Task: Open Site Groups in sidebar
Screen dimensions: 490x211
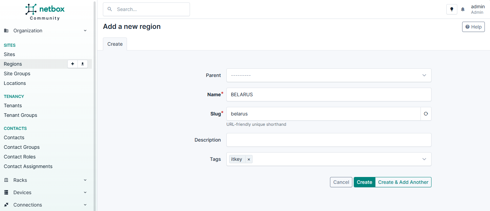Action: click(17, 74)
